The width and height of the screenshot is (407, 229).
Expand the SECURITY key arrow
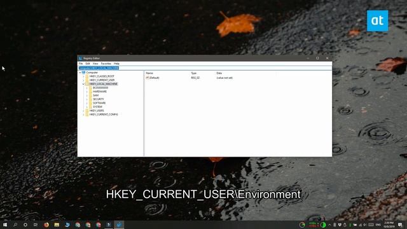point(87,99)
